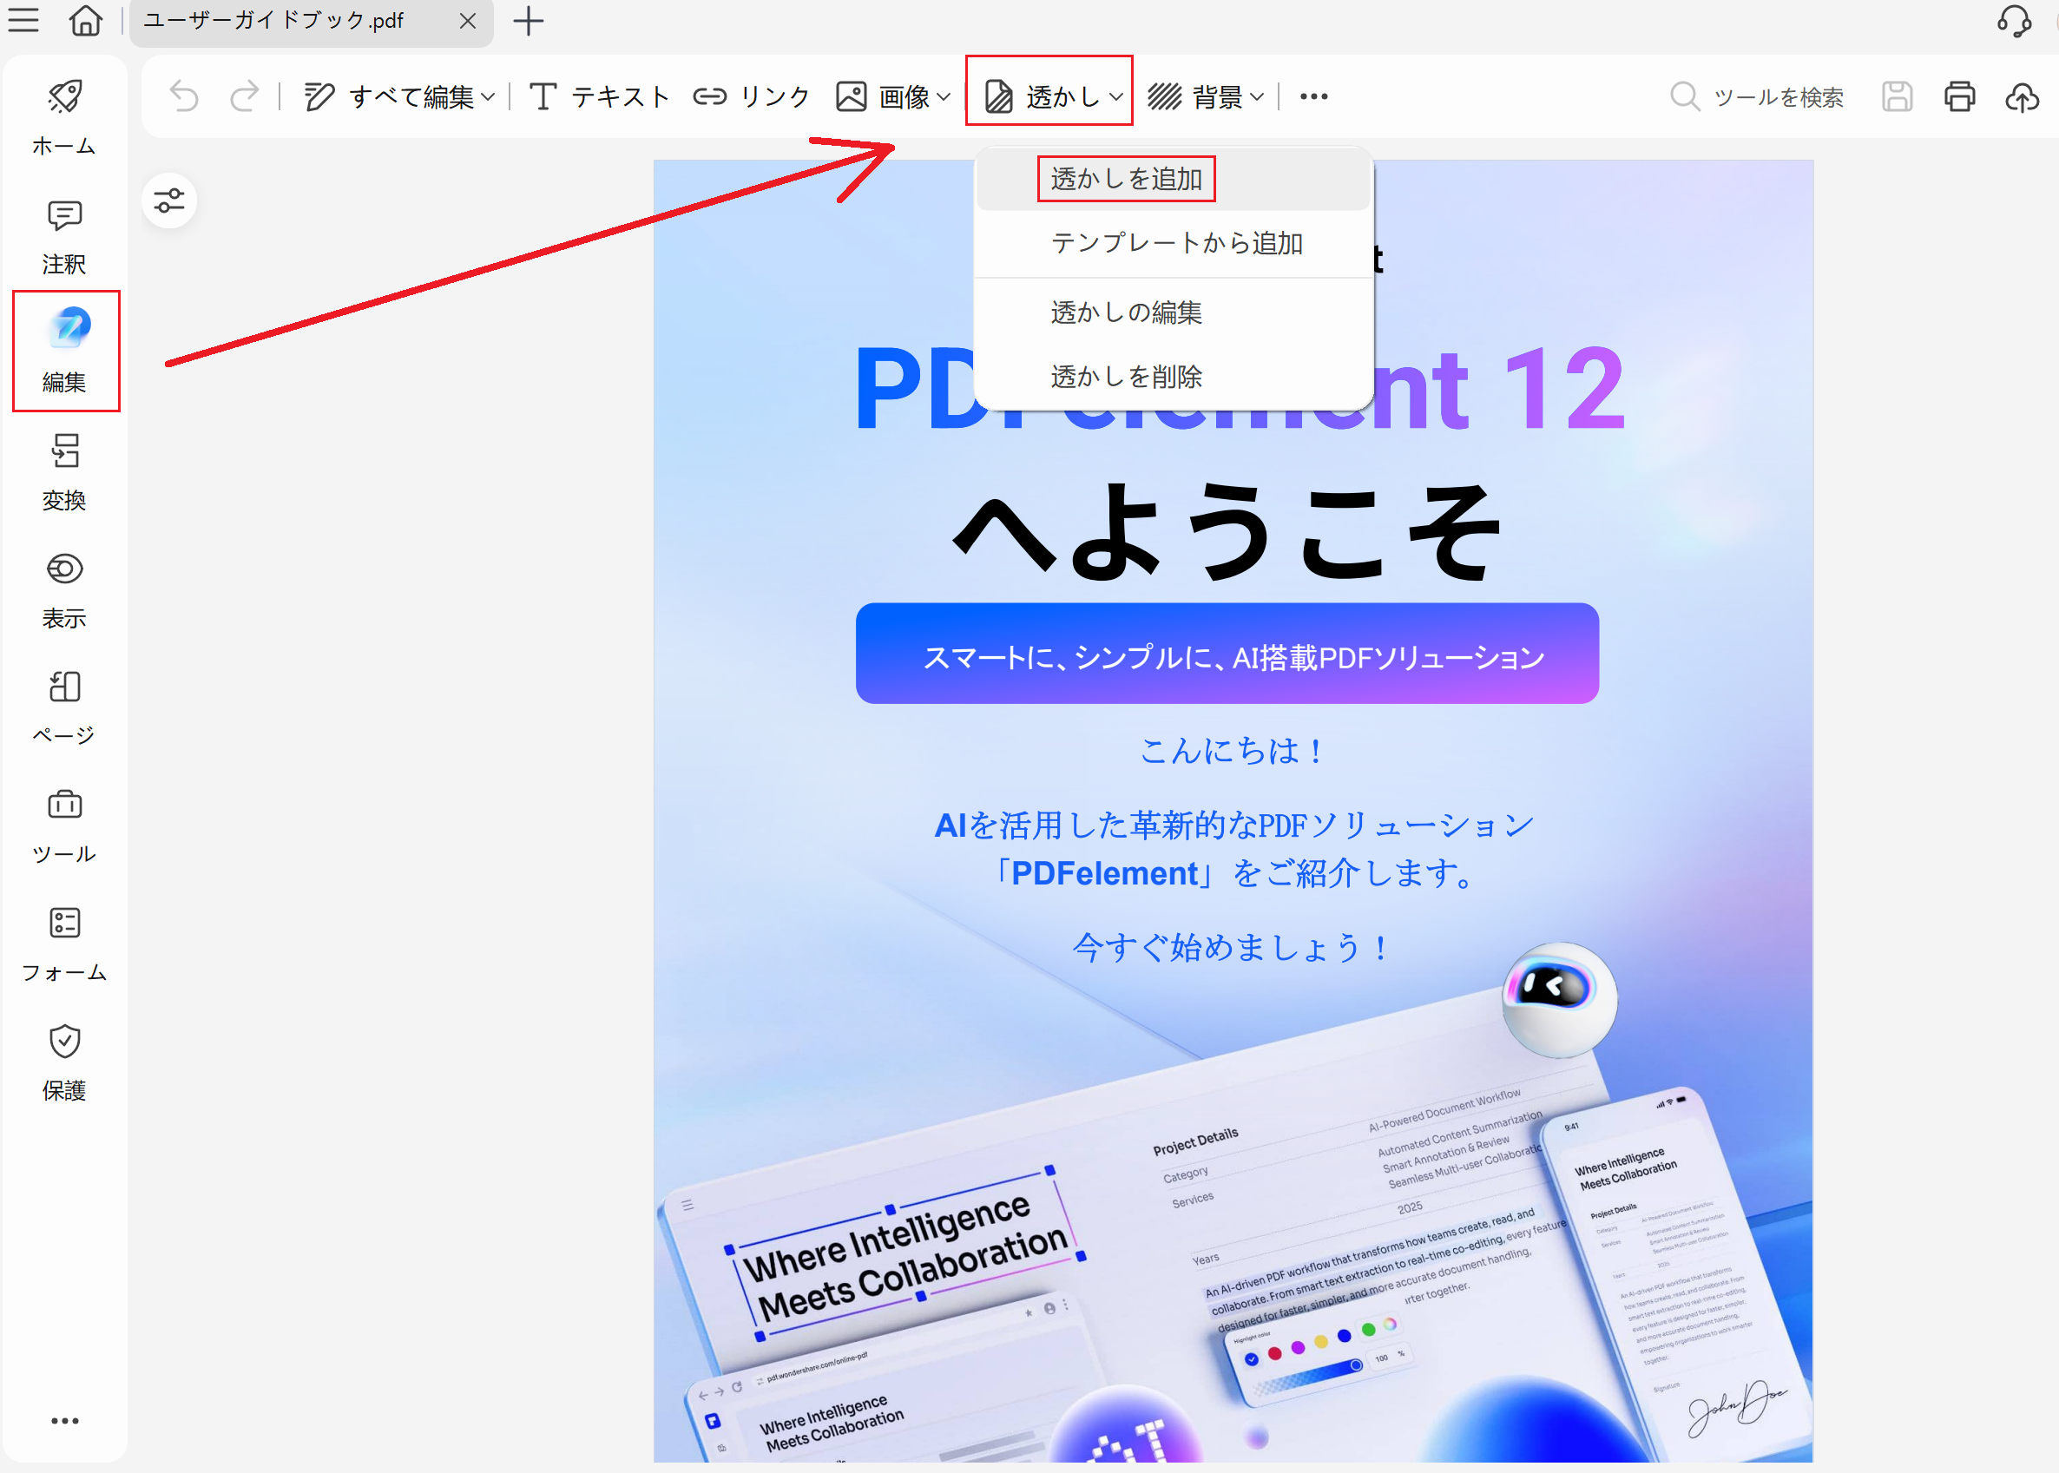Open 表示 view options in sidebar
The height and width of the screenshot is (1473, 2059).
[x=64, y=590]
